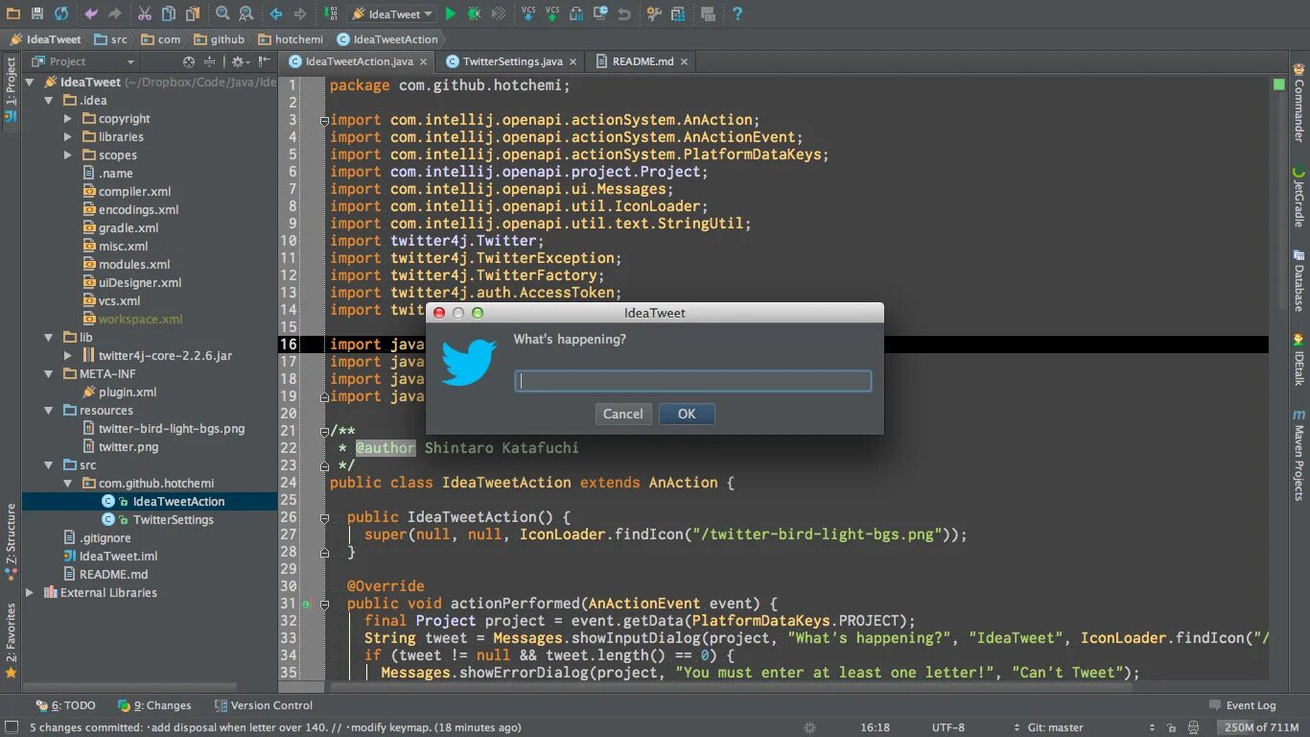Click Collapse All icon in Project panel
This screenshot has height=737, width=1310.
[210, 61]
